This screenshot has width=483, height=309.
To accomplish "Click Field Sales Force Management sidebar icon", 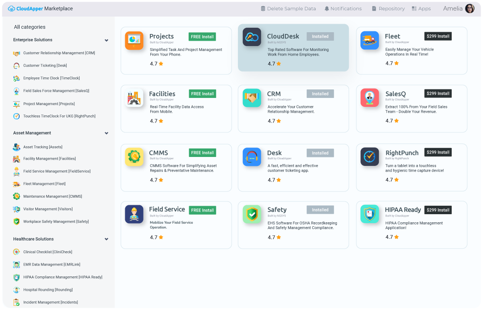I will coord(17,91).
